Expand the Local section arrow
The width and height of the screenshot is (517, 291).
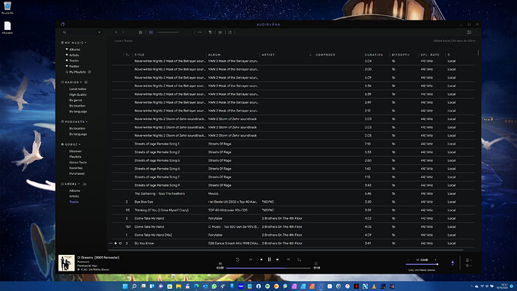pos(79,184)
